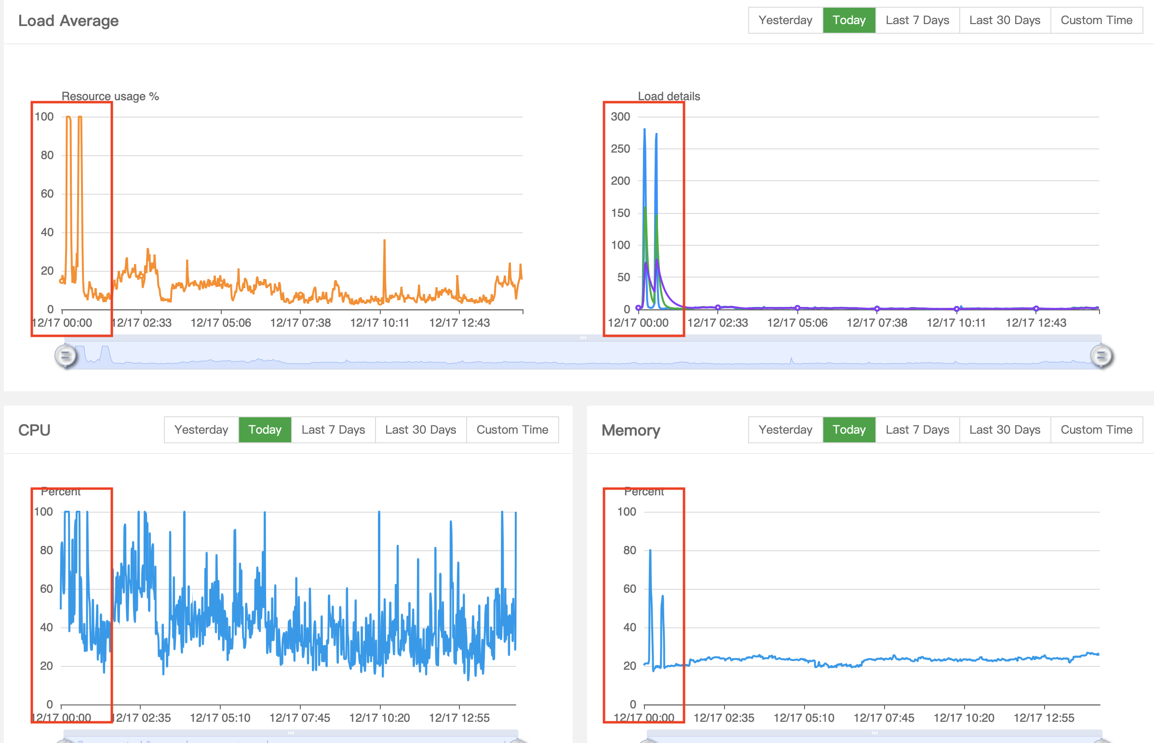Show Load Average for Last 30 Days
Screen dimensions: 1154x743
pyautogui.click(x=1005, y=20)
